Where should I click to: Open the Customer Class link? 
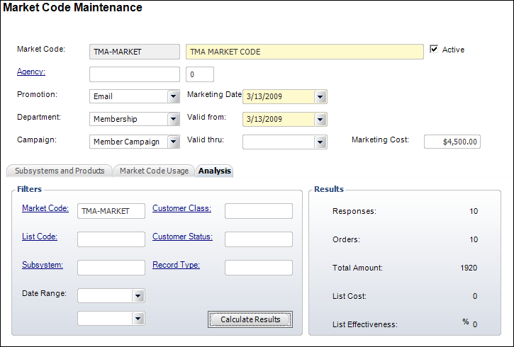[182, 208]
